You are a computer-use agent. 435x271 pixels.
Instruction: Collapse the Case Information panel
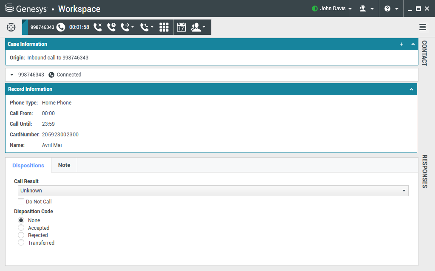pyautogui.click(x=413, y=44)
